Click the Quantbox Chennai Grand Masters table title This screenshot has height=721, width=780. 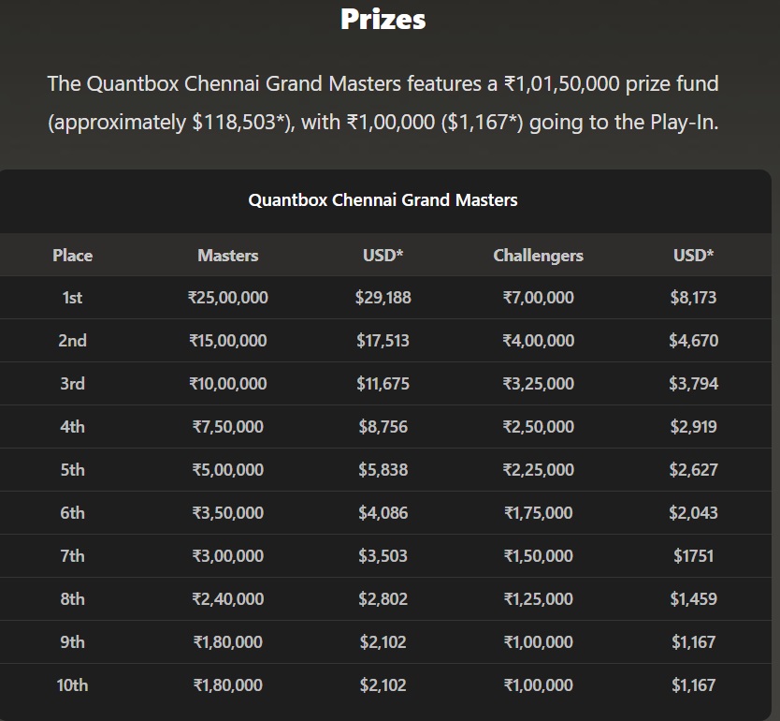coord(383,199)
